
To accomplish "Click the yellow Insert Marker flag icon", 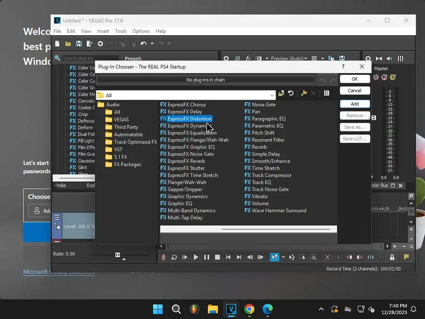I will pyautogui.click(x=406, y=257).
